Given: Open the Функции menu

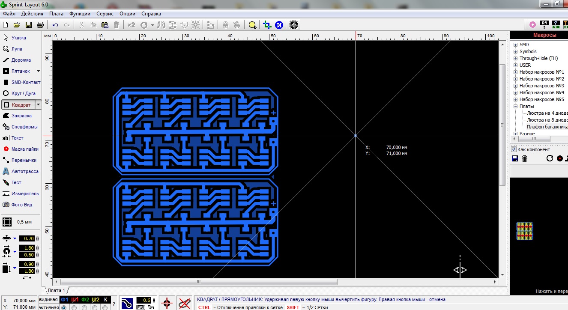Looking at the screenshot, I should click(80, 14).
